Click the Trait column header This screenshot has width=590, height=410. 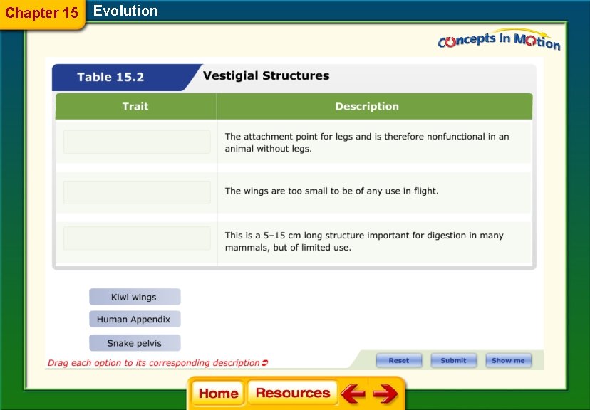point(135,106)
